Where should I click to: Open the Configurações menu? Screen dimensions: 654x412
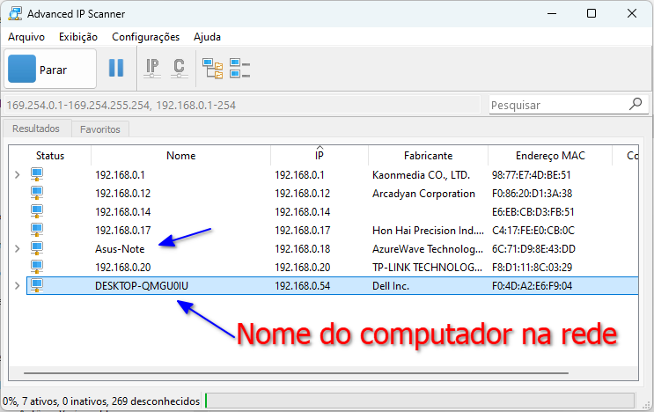click(145, 37)
